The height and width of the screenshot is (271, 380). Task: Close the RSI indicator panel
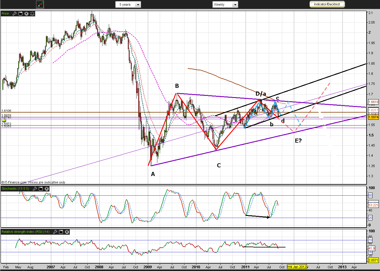tap(67, 232)
